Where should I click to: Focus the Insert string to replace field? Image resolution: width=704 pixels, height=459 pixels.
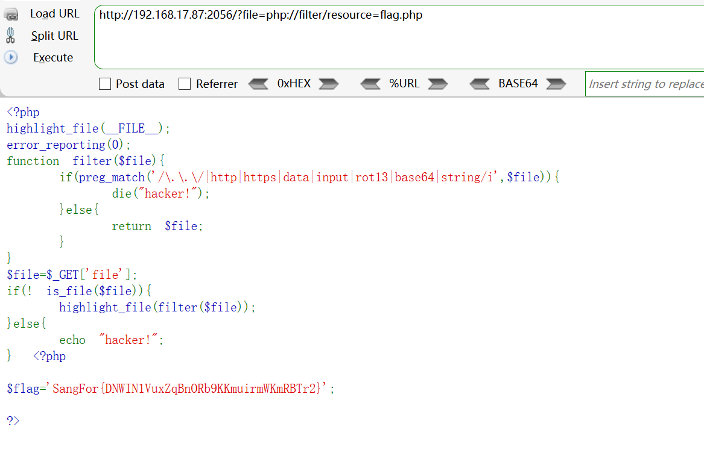point(645,84)
